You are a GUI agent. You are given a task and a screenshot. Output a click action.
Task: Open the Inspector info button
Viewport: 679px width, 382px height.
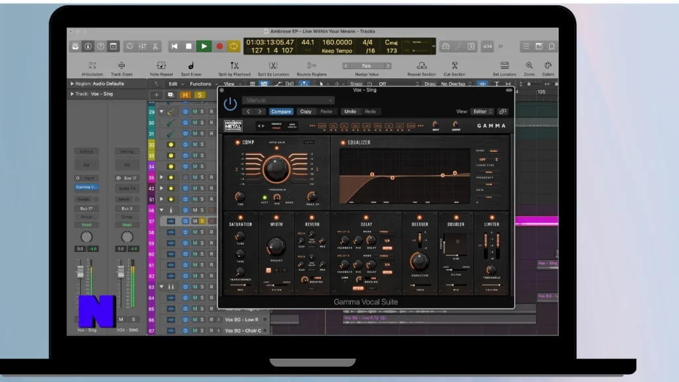coord(88,46)
